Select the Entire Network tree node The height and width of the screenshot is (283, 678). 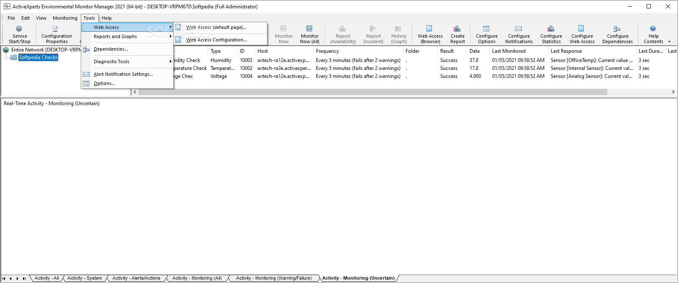46,50
